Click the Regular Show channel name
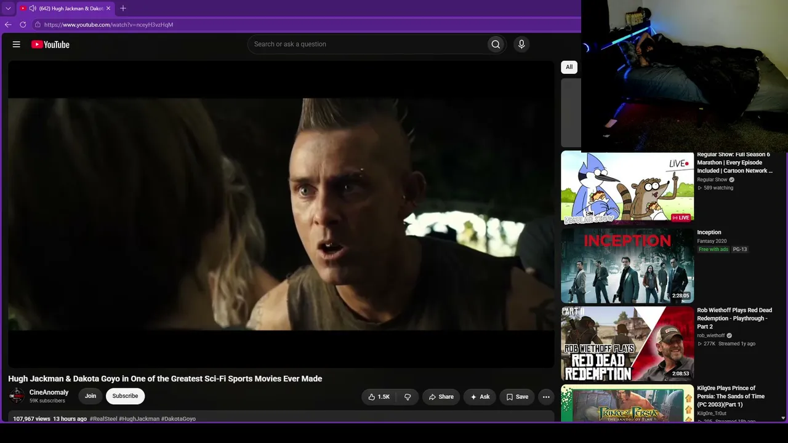This screenshot has width=788, height=443. click(x=712, y=180)
